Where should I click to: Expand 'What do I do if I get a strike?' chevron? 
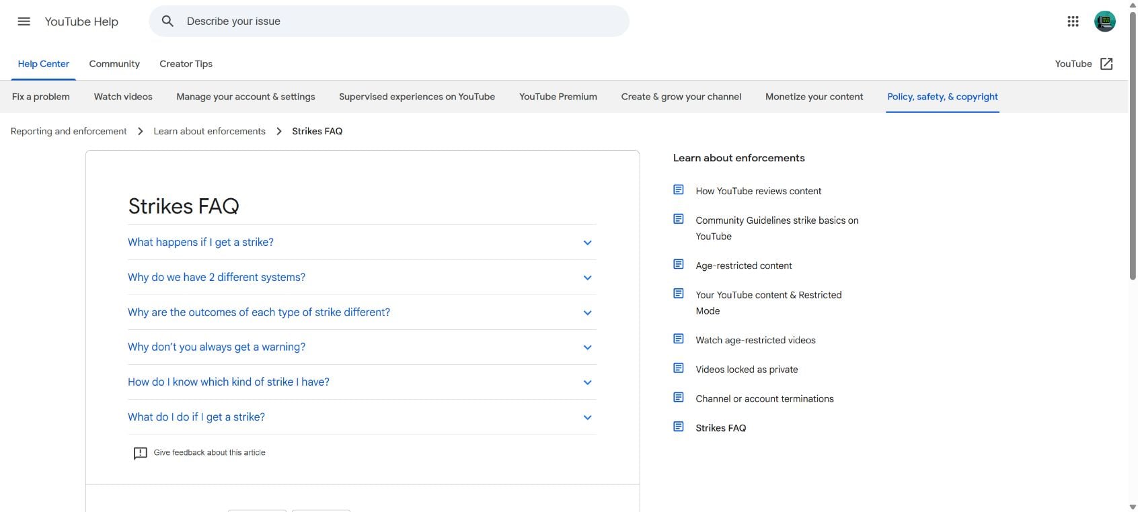[587, 417]
